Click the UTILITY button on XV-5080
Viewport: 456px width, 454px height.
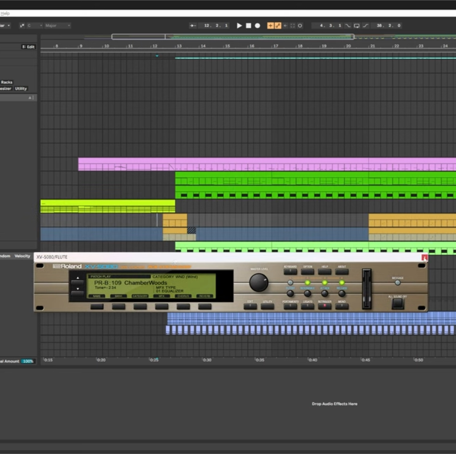point(267,307)
